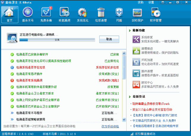Click 改为手动体检 link
The width and height of the screenshot is (191, 136).
[x=110, y=126]
